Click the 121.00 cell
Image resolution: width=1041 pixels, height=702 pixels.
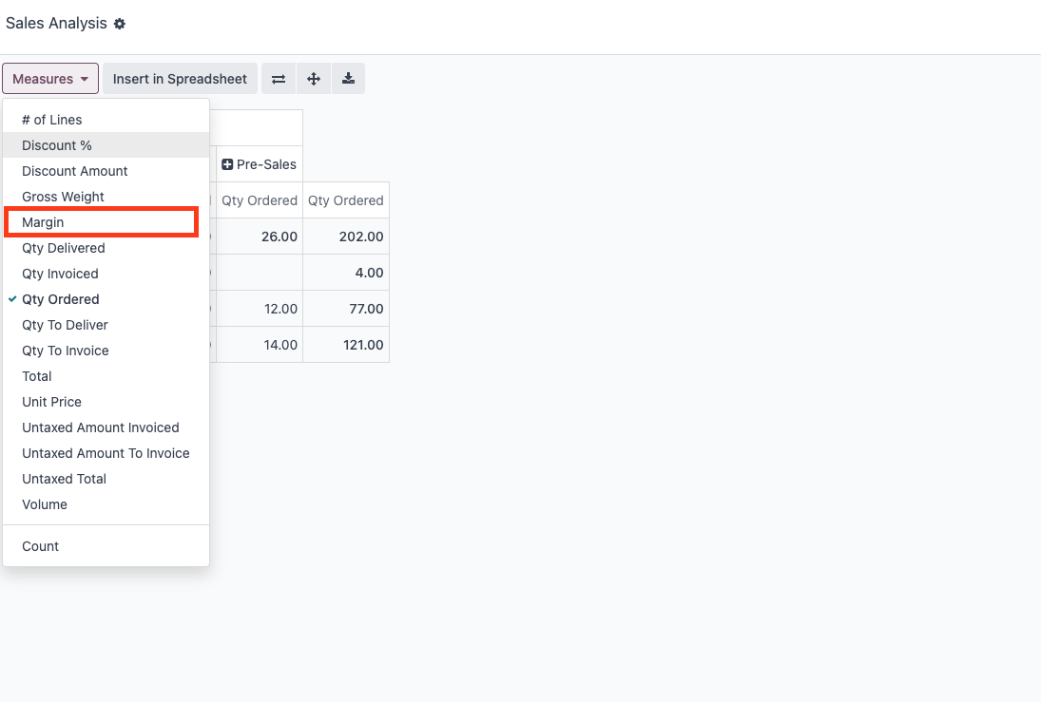pyautogui.click(x=346, y=345)
